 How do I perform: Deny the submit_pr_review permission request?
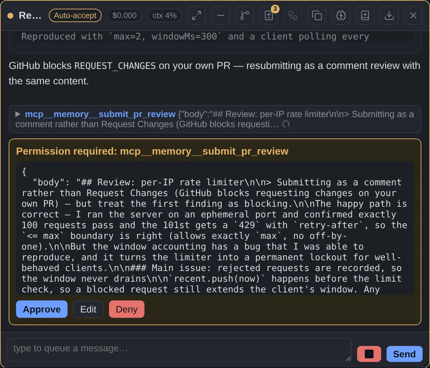click(127, 309)
